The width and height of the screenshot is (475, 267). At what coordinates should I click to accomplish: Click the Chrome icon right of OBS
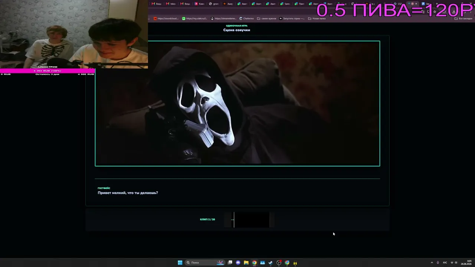[287, 263]
